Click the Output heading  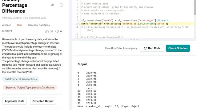coord(82,64)
